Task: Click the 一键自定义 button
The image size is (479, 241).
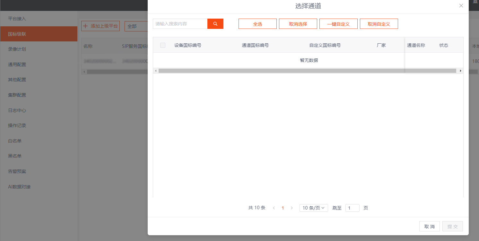Action: [x=338, y=24]
